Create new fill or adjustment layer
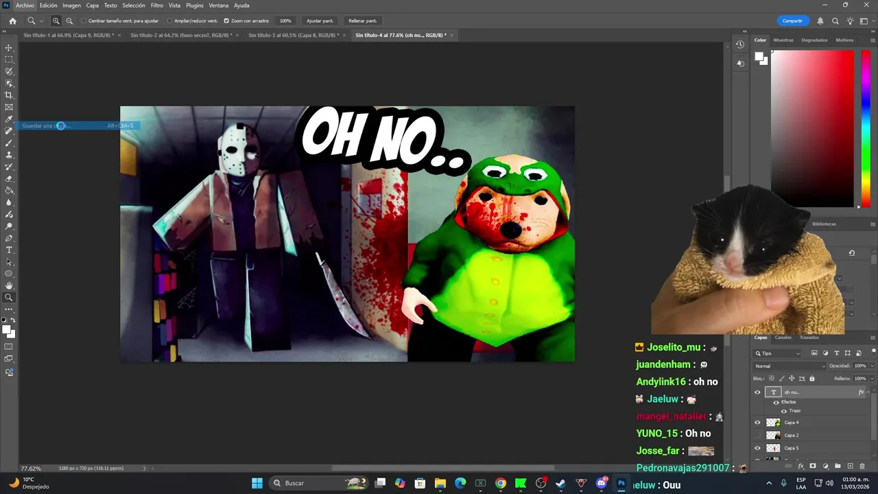878x494 pixels. point(825,466)
